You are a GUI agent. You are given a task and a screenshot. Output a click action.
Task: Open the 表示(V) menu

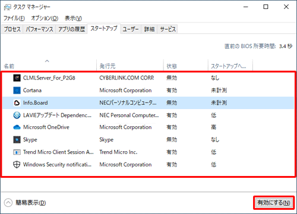(73, 18)
